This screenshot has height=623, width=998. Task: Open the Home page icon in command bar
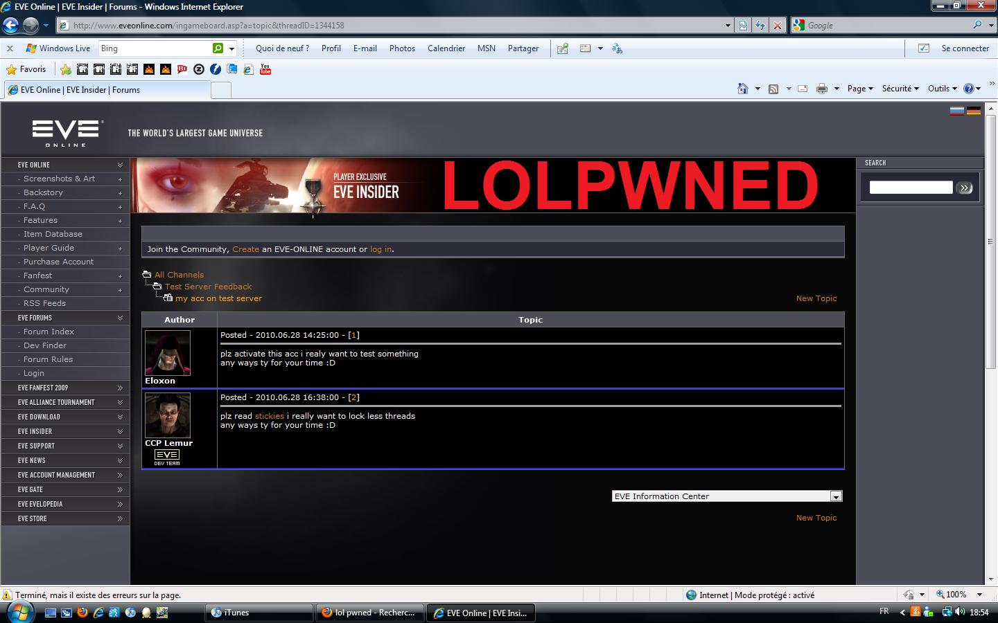pos(743,89)
